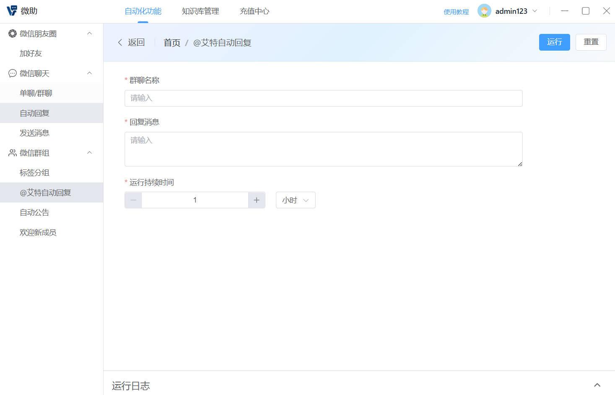Collapse the 微信群组 sidebar section
The height and width of the screenshot is (395, 615).
pyautogui.click(x=89, y=153)
